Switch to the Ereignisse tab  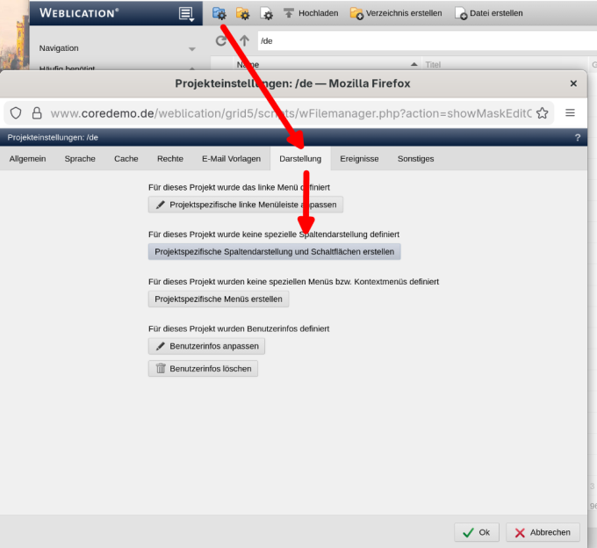pyautogui.click(x=359, y=159)
